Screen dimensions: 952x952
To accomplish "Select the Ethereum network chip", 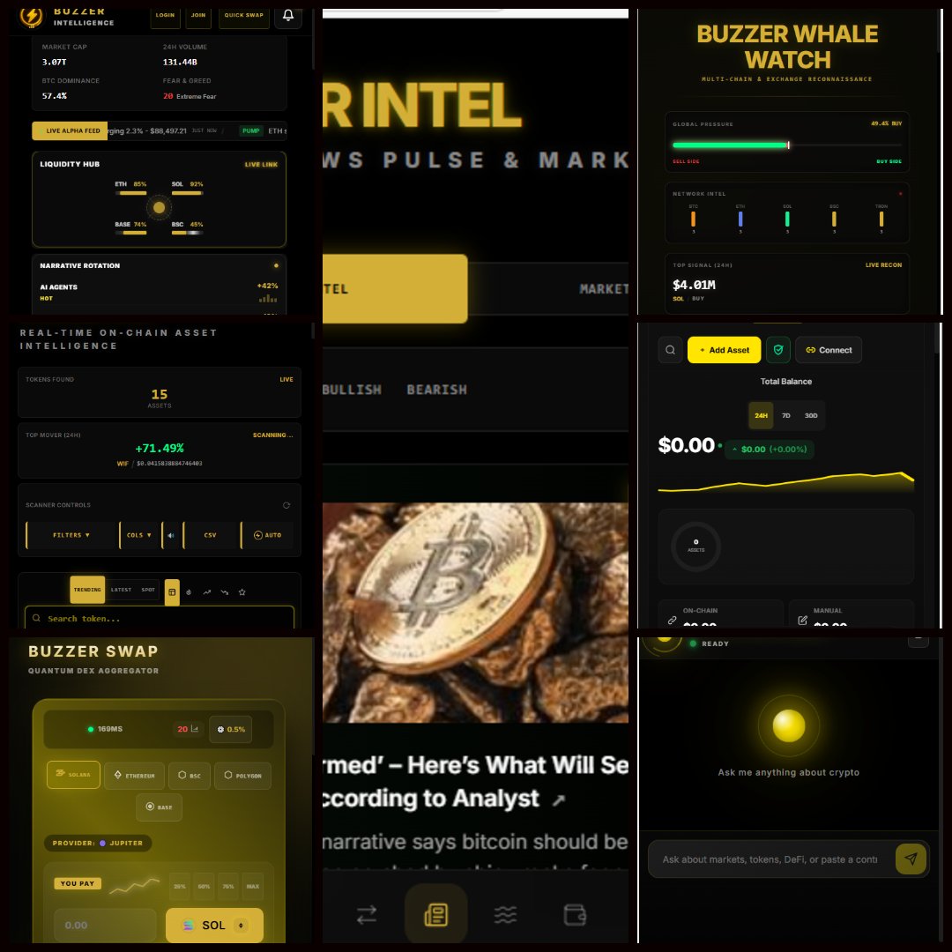I will [x=134, y=776].
